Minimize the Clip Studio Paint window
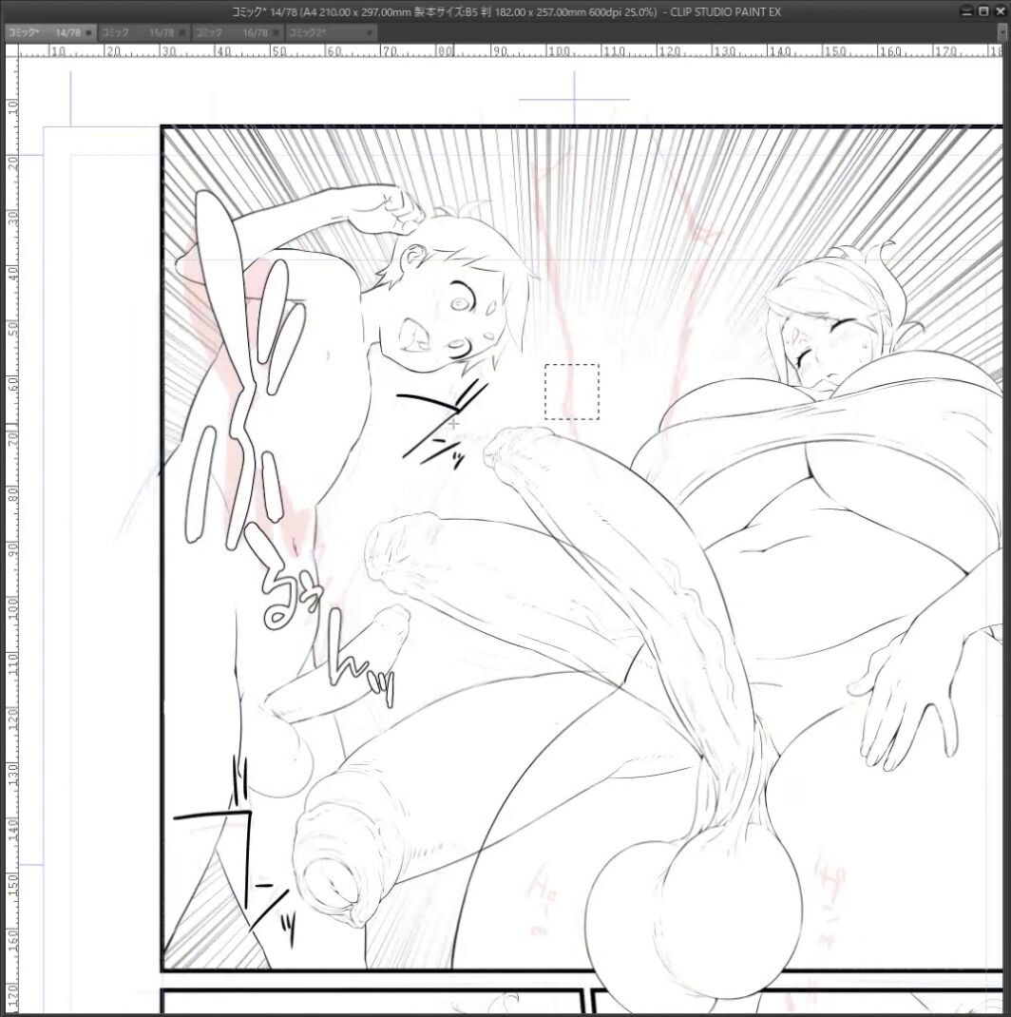1011x1017 pixels. (x=967, y=11)
